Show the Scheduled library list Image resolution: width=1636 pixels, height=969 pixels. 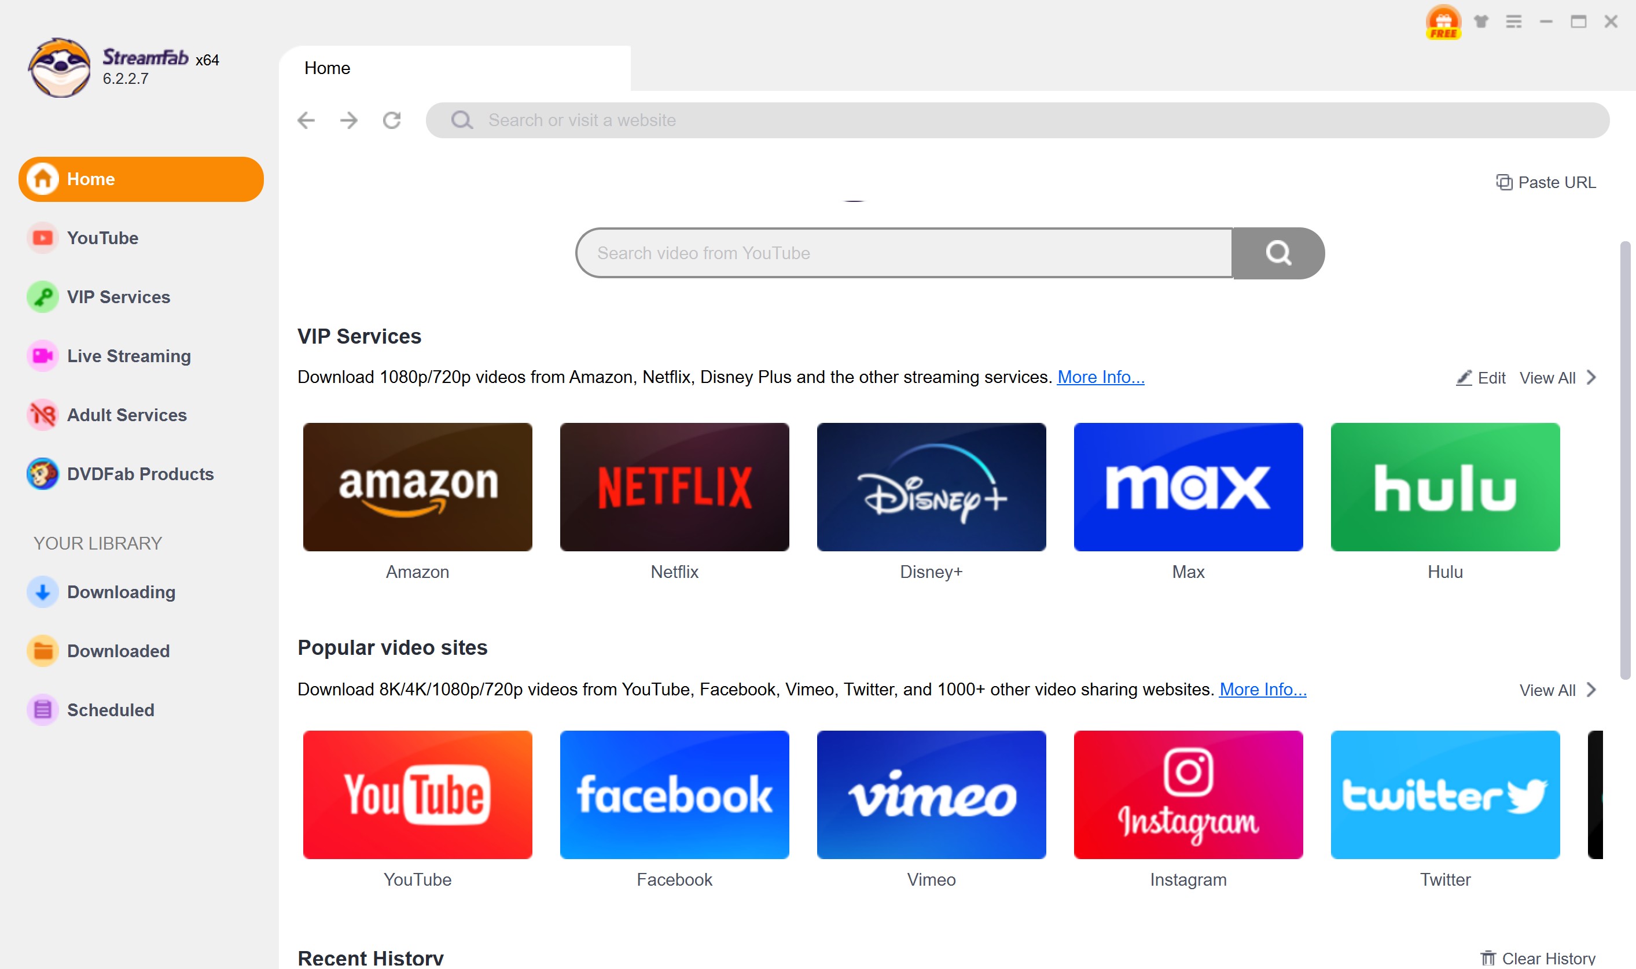pos(141,710)
